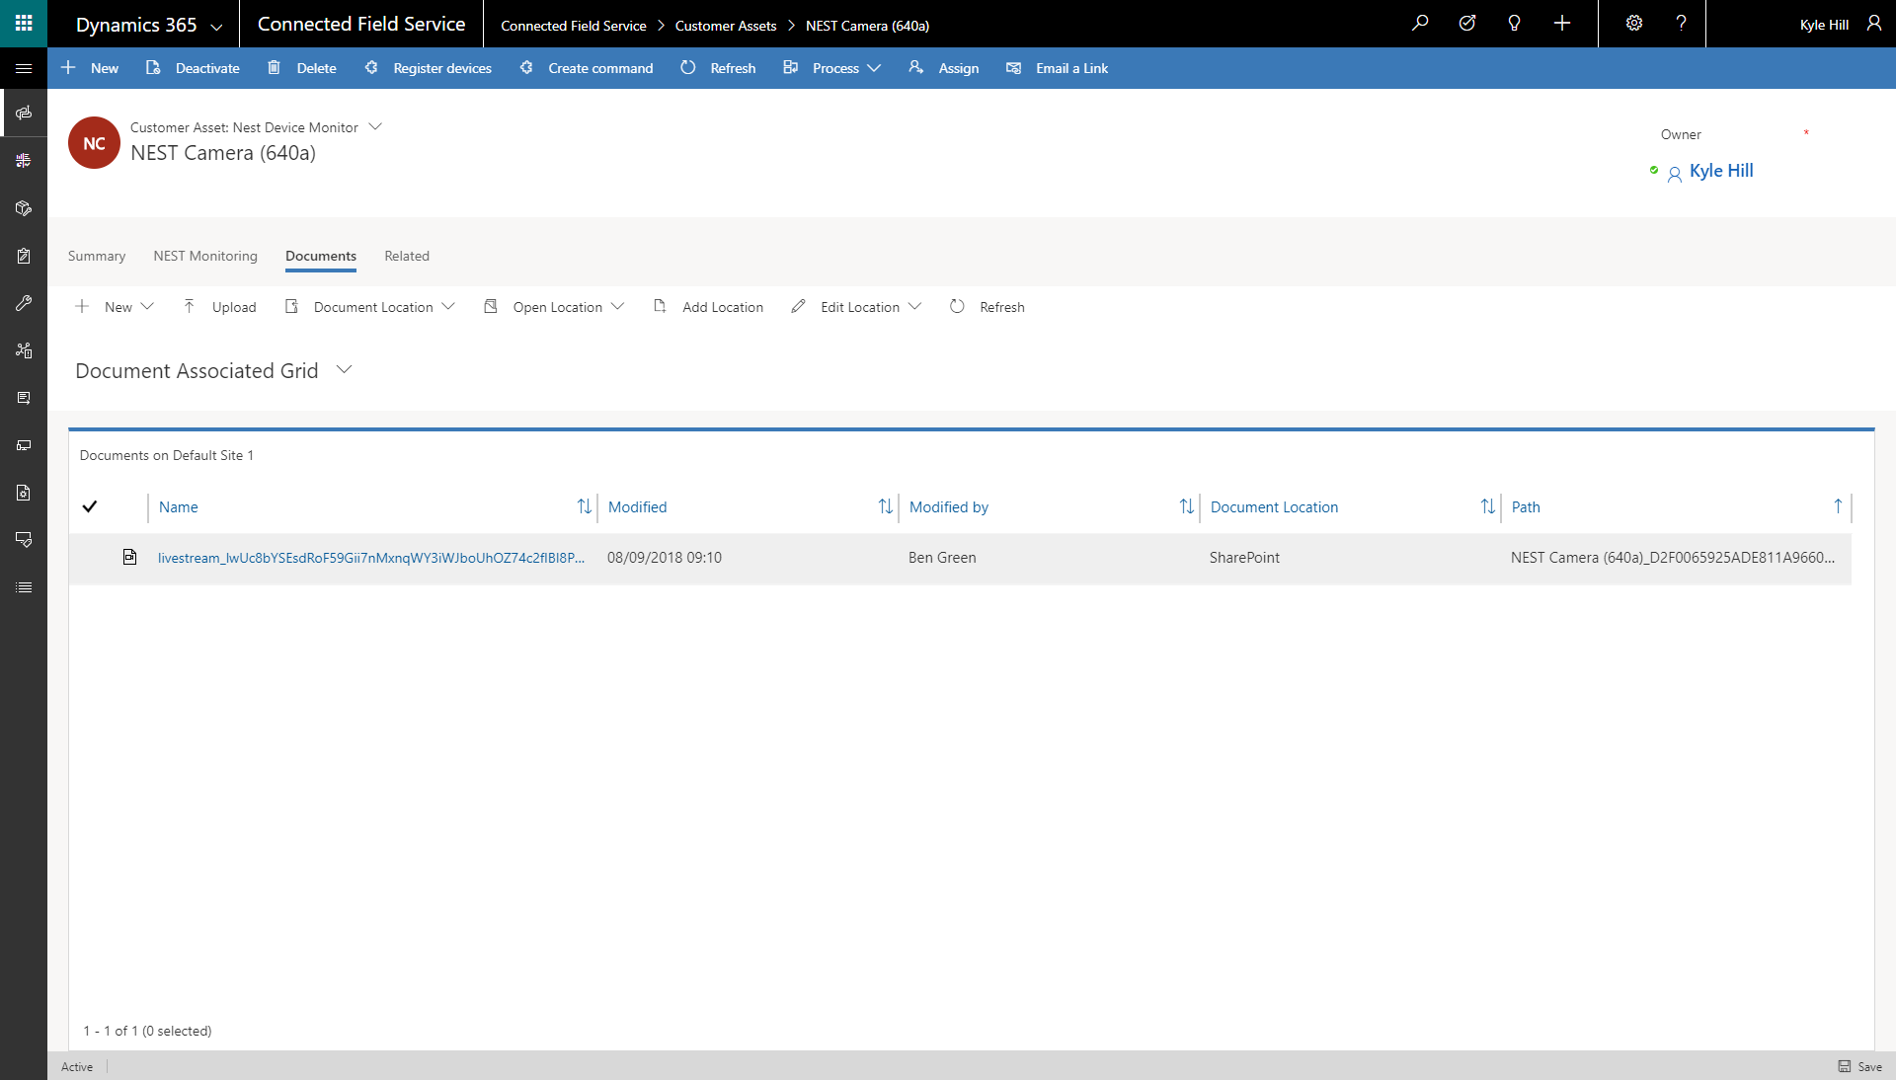Open the Related tab

(407, 256)
